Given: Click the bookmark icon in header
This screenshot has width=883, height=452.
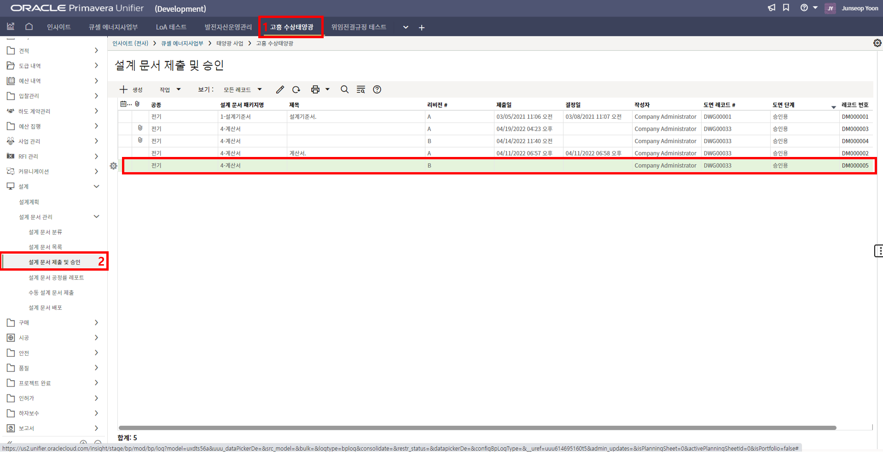Looking at the screenshot, I should coord(786,8).
